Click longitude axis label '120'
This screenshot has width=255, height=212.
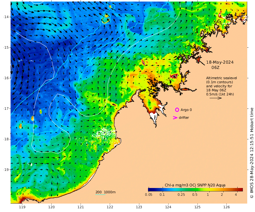pos(51,207)
